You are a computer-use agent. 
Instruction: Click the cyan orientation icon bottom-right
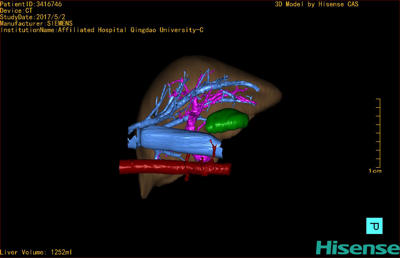pyautogui.click(x=374, y=226)
